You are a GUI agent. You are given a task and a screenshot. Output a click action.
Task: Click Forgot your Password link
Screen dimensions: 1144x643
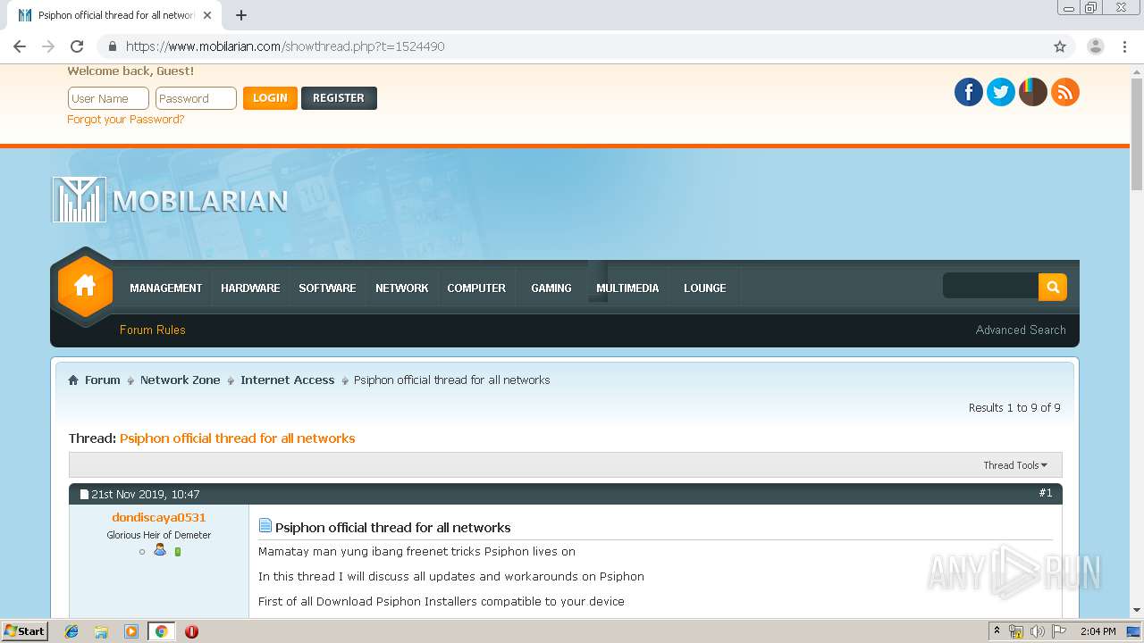tap(126, 120)
